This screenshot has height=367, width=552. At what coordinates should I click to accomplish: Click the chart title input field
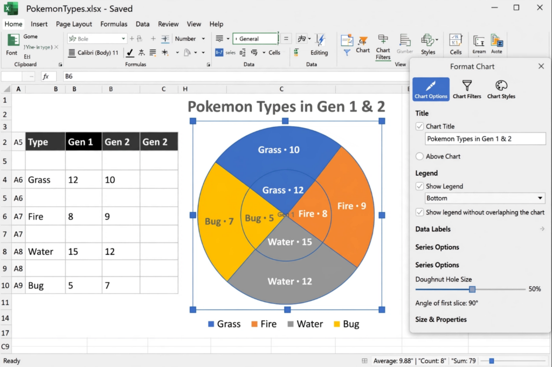[485, 139]
